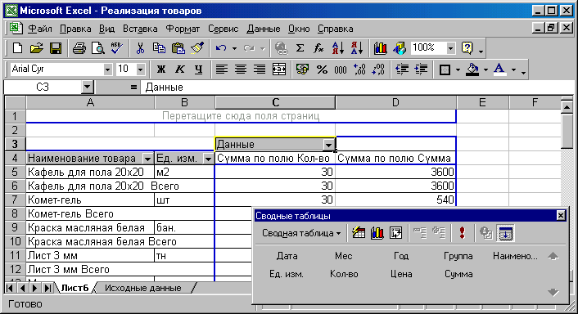Click the Font Color A button
Screen dimensions: 578x314
click(499, 70)
